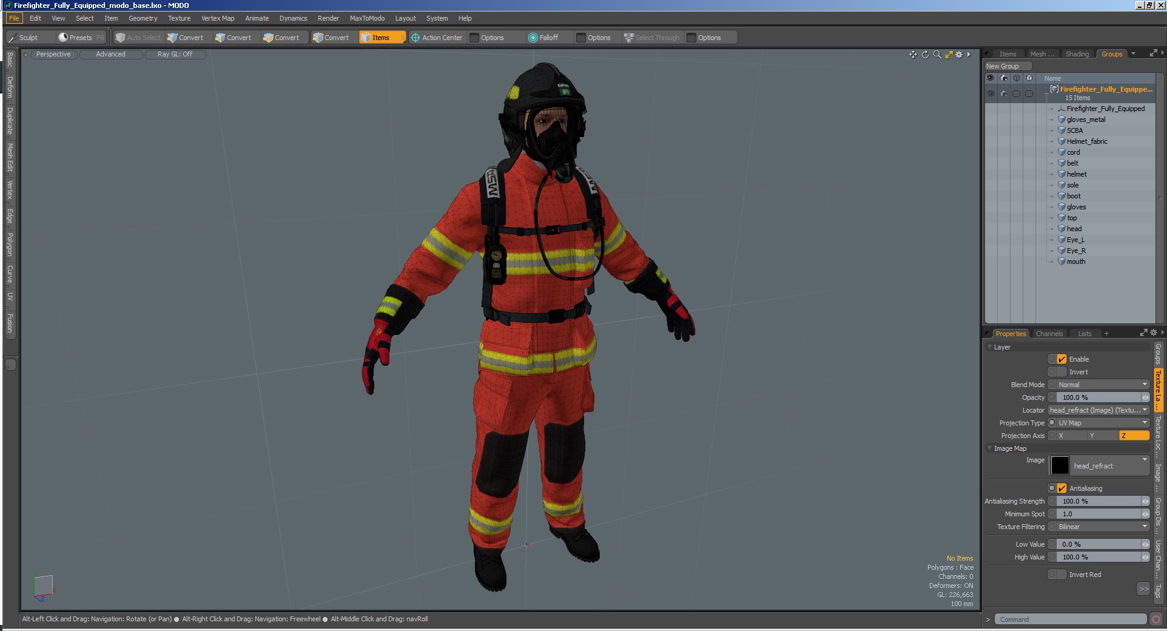Viewport: 1167px width, 631px height.
Task: Toggle third column checkbox of Firefighter group
Action: pyautogui.click(x=1017, y=94)
